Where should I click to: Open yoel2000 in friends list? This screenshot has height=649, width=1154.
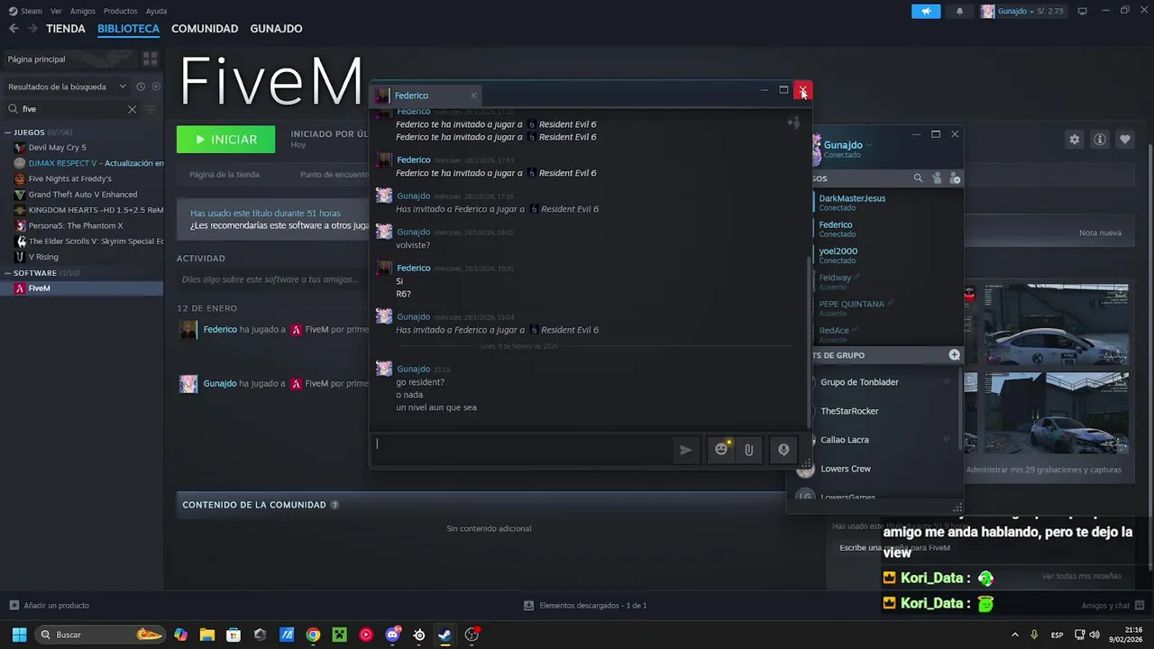[838, 255]
